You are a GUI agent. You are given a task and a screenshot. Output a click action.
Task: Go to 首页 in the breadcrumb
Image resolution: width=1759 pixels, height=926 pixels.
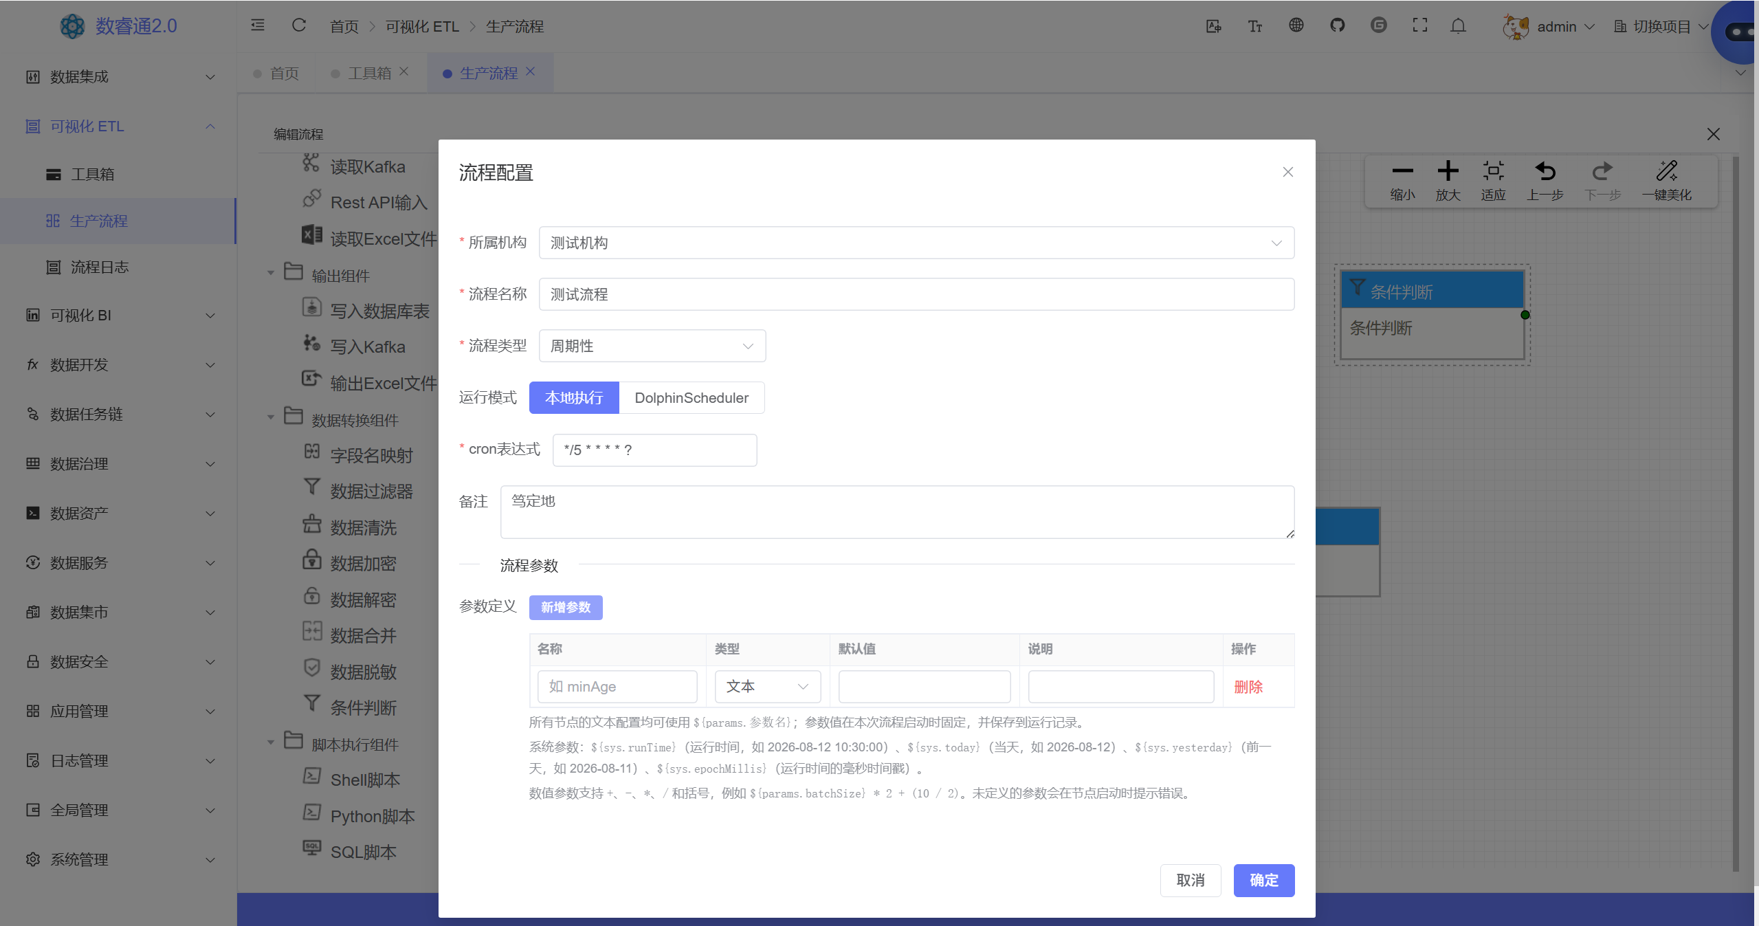[344, 26]
